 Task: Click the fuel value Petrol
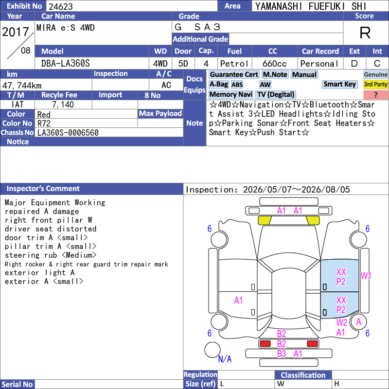point(234,64)
